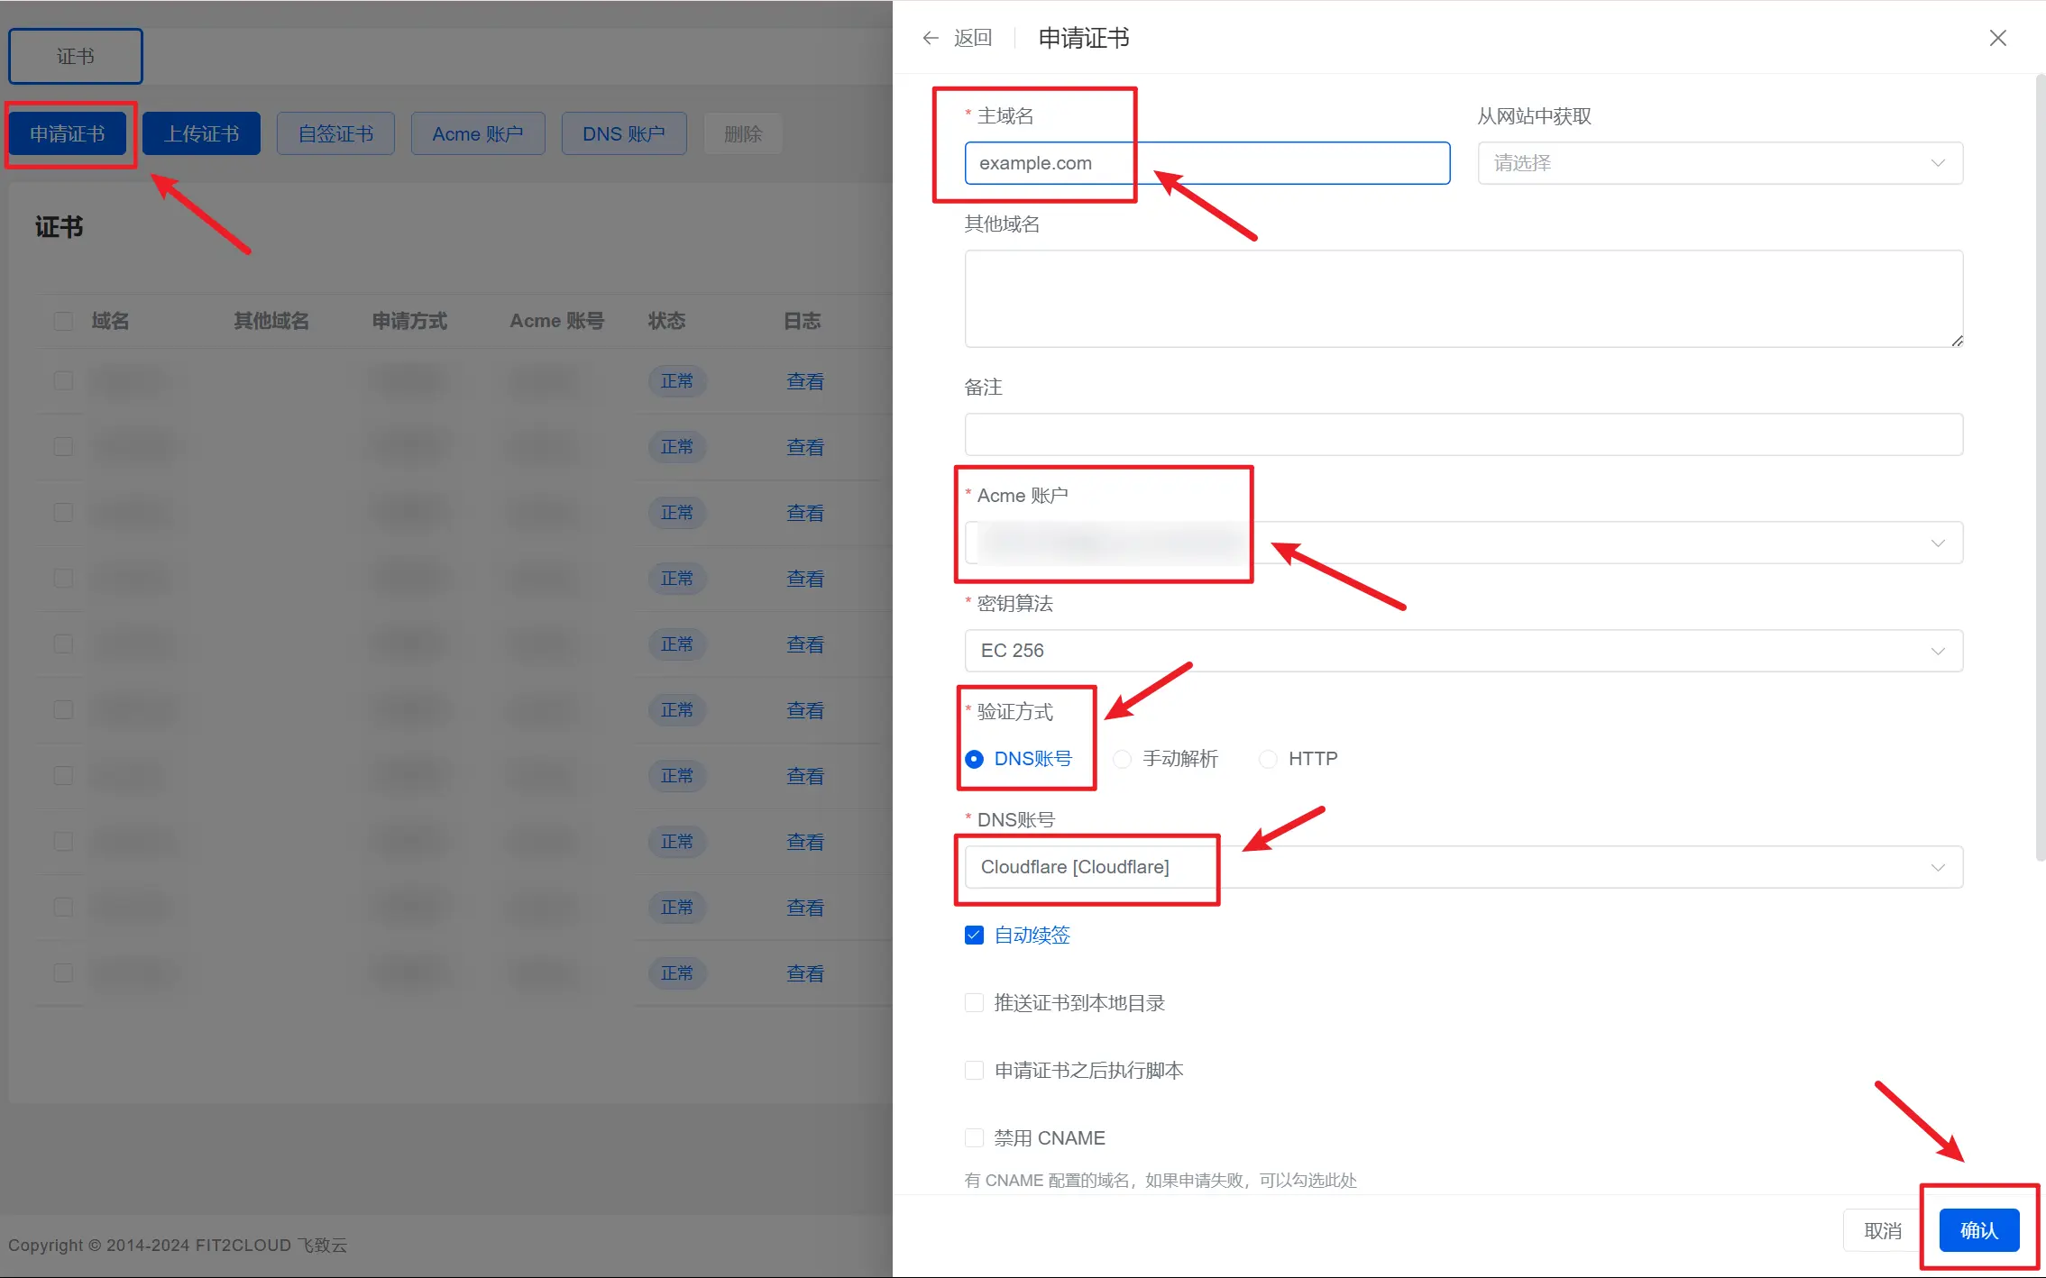
Task: Choose HTTP verification radio option
Action: click(1268, 759)
